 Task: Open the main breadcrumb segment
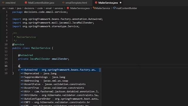tap(11, 8)
